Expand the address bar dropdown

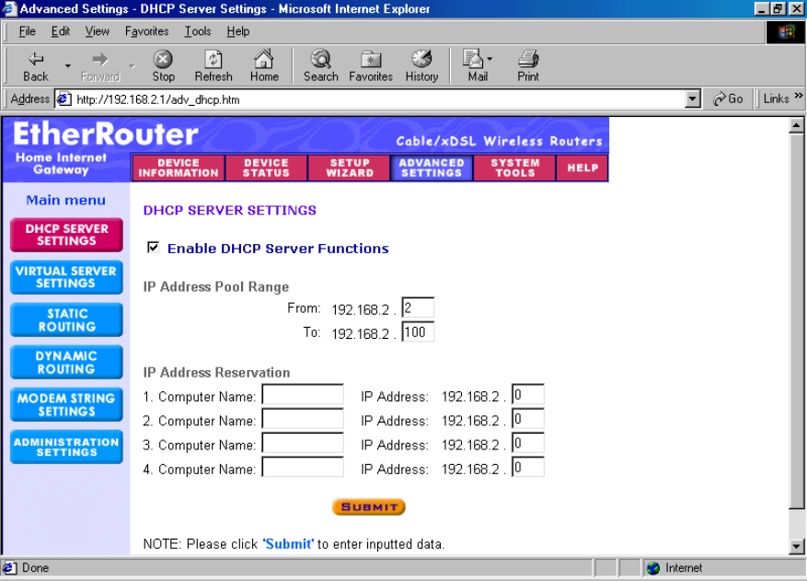point(693,99)
